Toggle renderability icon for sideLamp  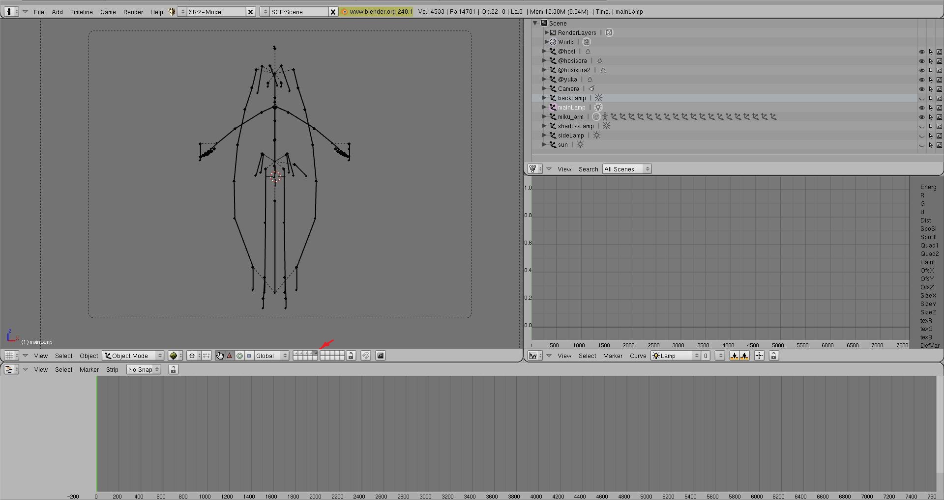tap(939, 136)
